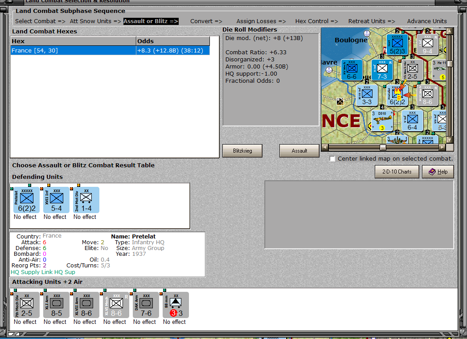Select the DAK Arm 7-6 attacking unit
The width and height of the screenshot is (467, 339).
point(146,305)
